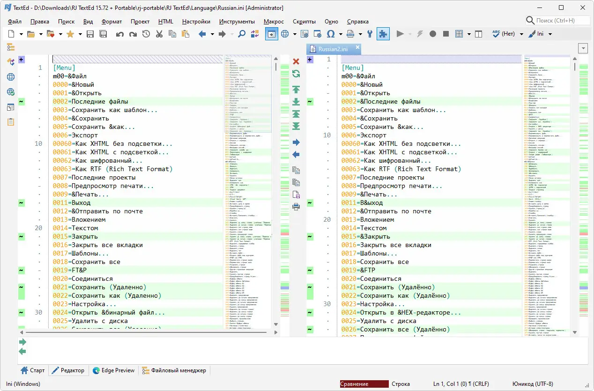Image resolution: width=594 pixels, height=391 pixels.
Task: Click the left pane vertical scrollbar
Action: pos(276,188)
